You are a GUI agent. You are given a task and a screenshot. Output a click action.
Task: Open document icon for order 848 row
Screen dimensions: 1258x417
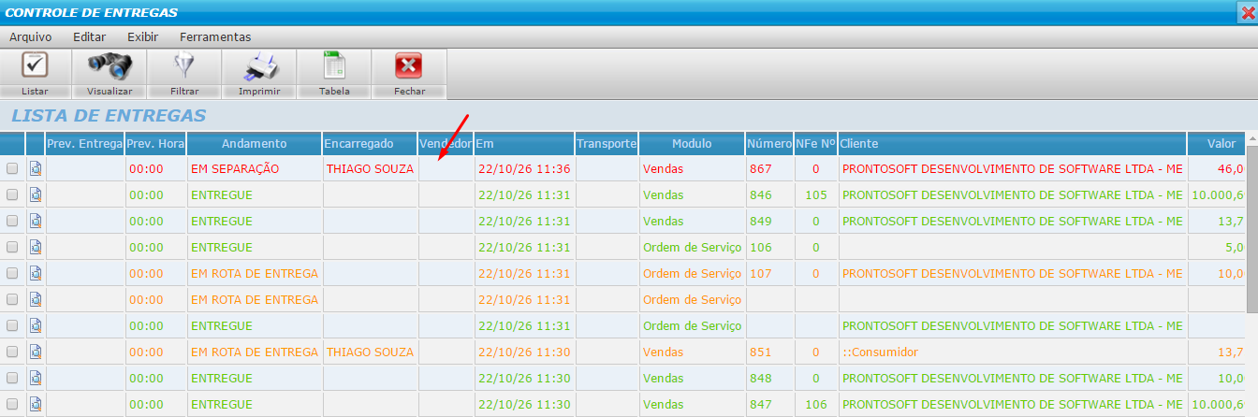click(36, 379)
